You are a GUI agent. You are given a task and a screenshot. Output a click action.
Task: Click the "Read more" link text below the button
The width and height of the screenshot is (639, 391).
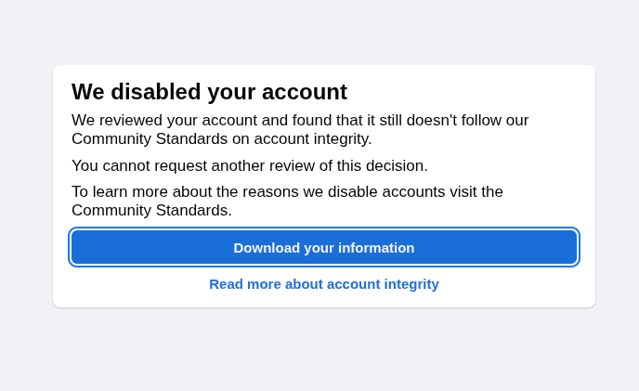(x=245, y=284)
